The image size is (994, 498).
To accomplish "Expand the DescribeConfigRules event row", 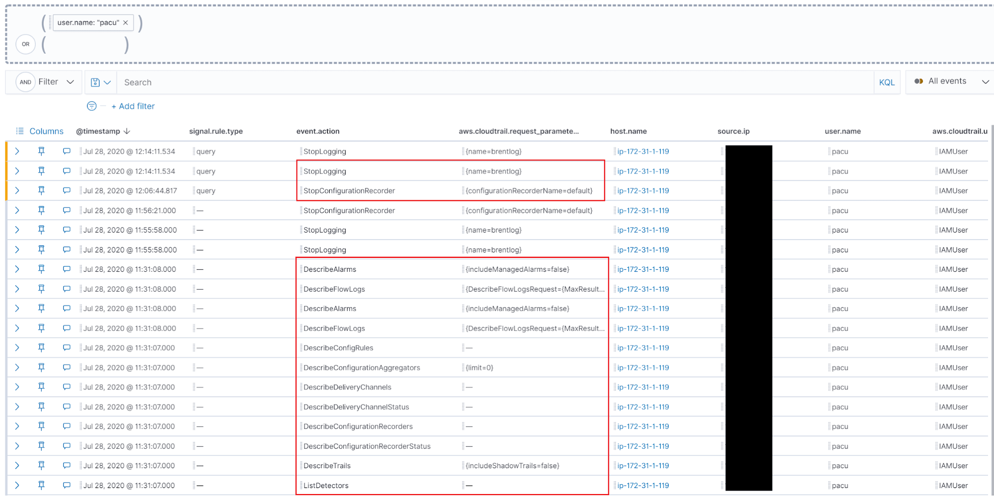I will point(17,347).
